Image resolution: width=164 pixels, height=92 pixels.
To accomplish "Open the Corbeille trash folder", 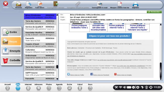I will point(11,60).
